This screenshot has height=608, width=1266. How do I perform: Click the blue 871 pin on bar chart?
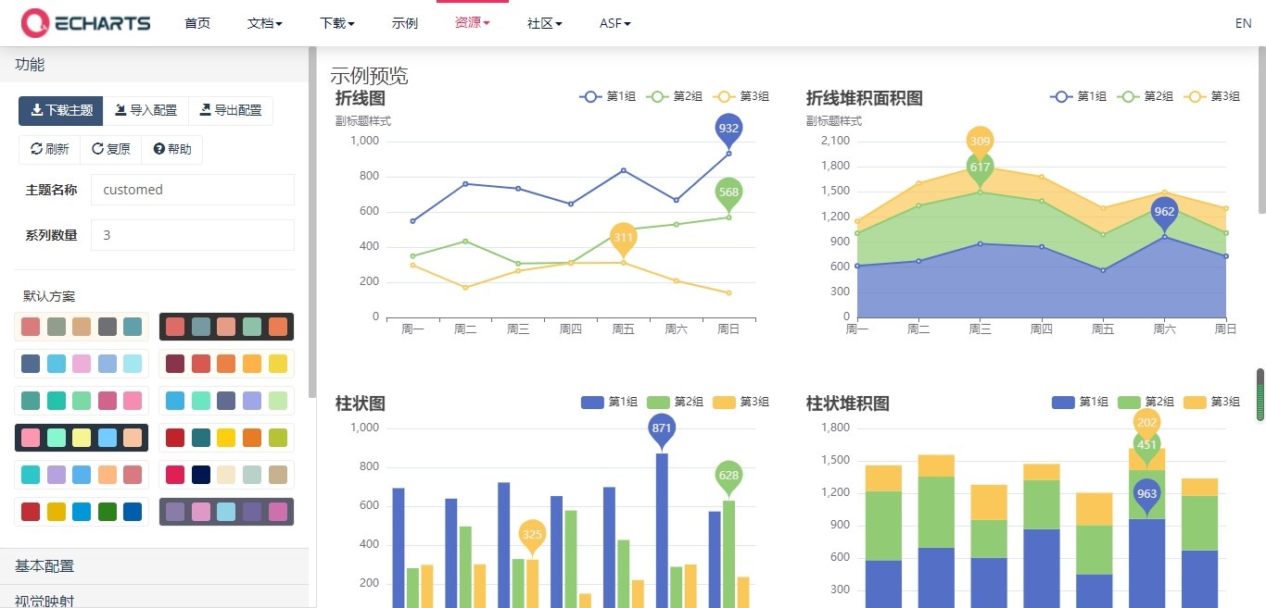(x=662, y=429)
